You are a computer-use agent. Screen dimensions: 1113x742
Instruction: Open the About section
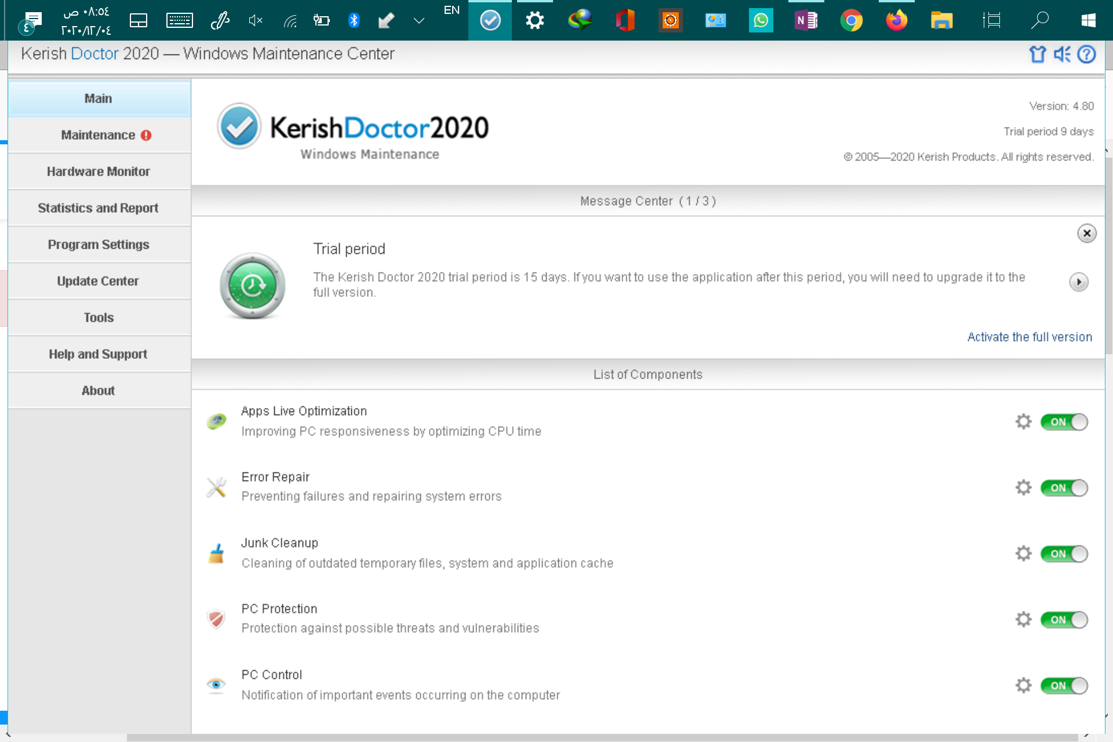coord(99,391)
